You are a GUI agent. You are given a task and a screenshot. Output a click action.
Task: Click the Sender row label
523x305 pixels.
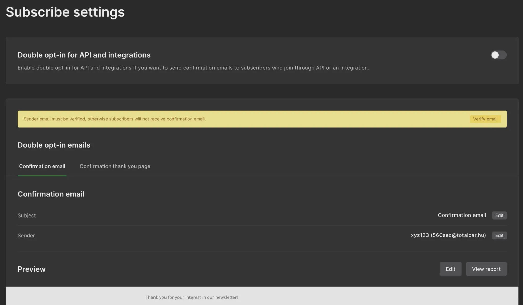26,236
